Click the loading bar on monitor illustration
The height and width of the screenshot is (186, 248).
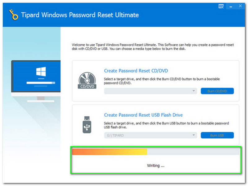point(41,83)
